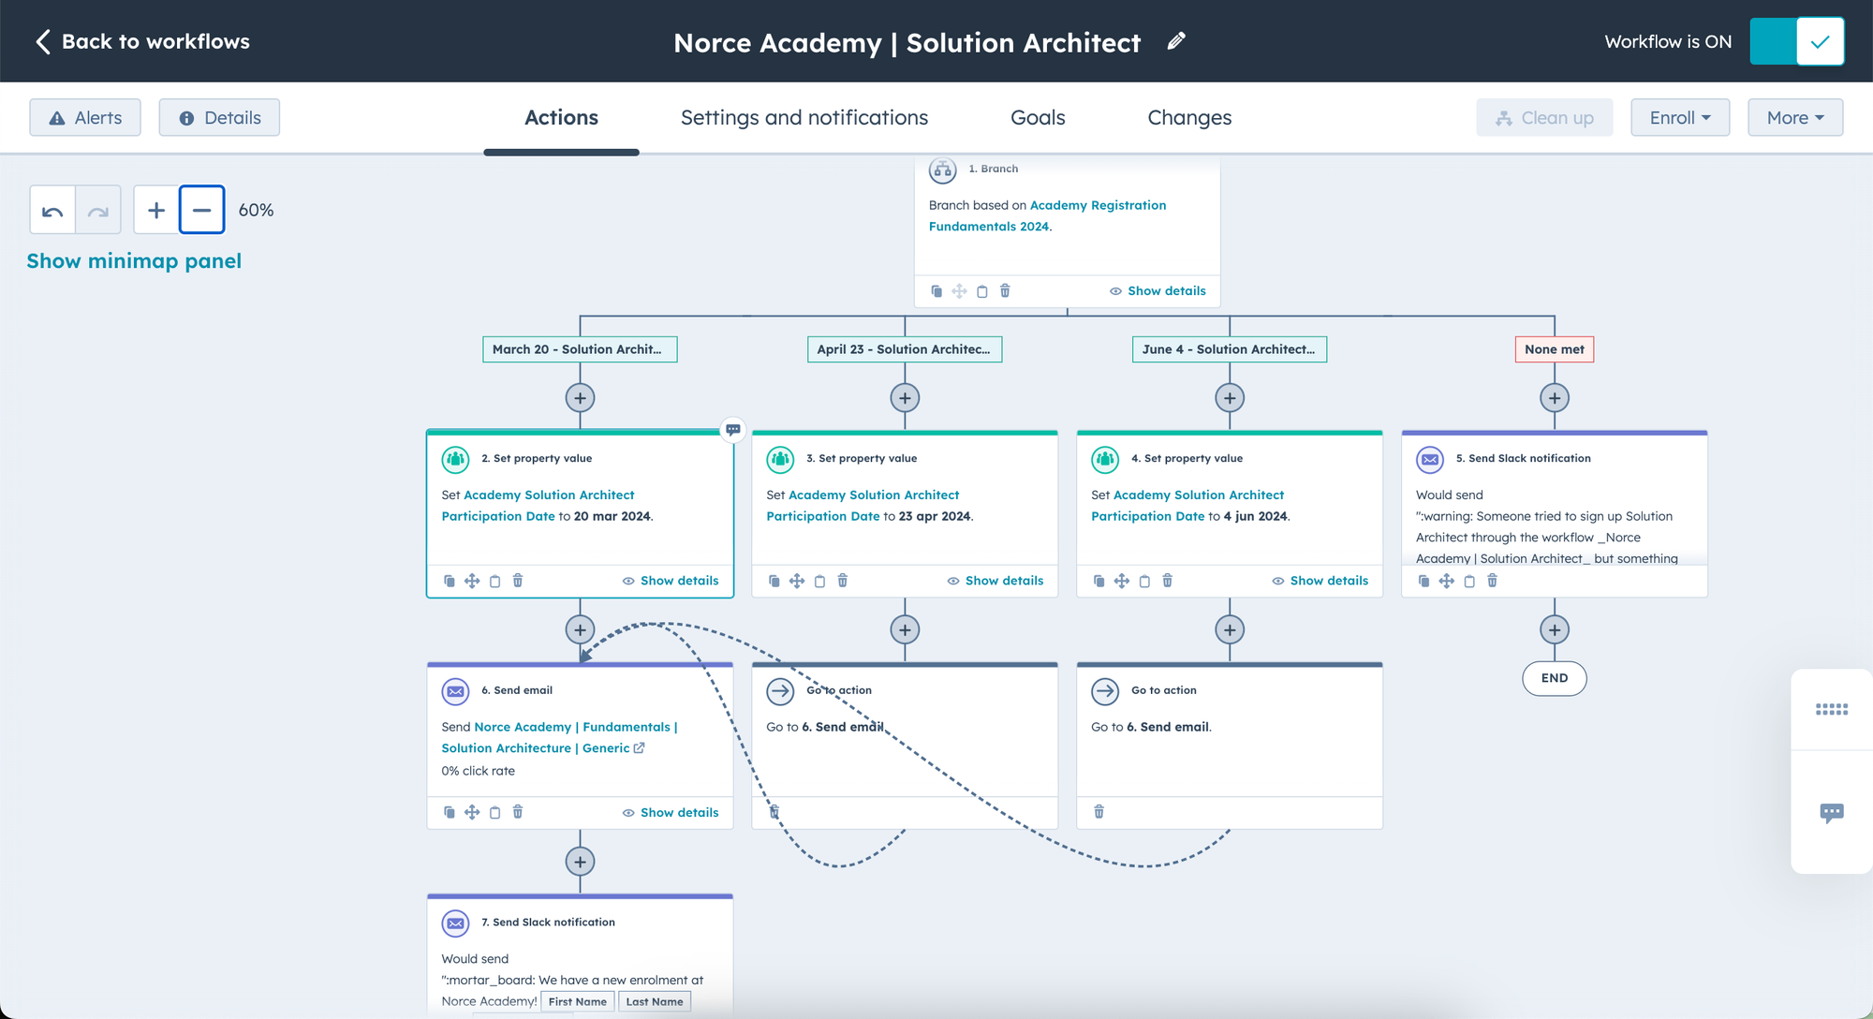This screenshot has height=1019, width=1873.
Task: Zoom out using the minus button
Action: click(x=201, y=209)
